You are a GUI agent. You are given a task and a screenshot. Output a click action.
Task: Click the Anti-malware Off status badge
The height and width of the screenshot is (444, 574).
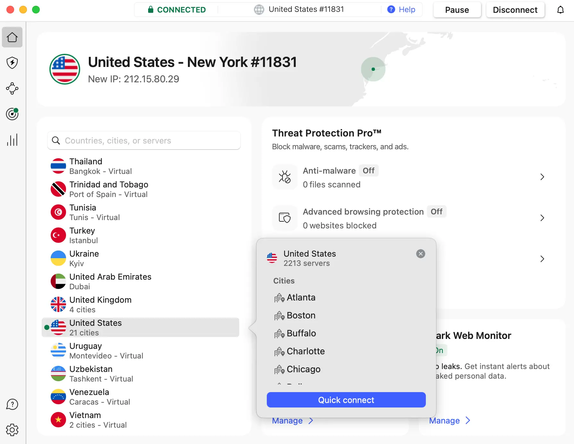pyautogui.click(x=368, y=171)
